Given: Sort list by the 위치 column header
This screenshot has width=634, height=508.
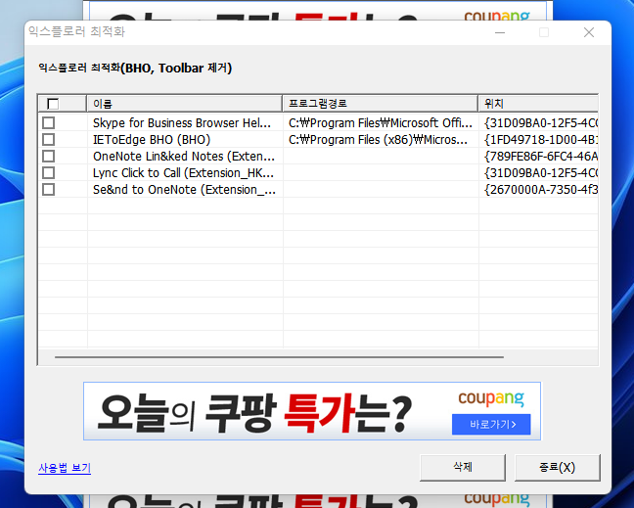Looking at the screenshot, I should click(538, 104).
